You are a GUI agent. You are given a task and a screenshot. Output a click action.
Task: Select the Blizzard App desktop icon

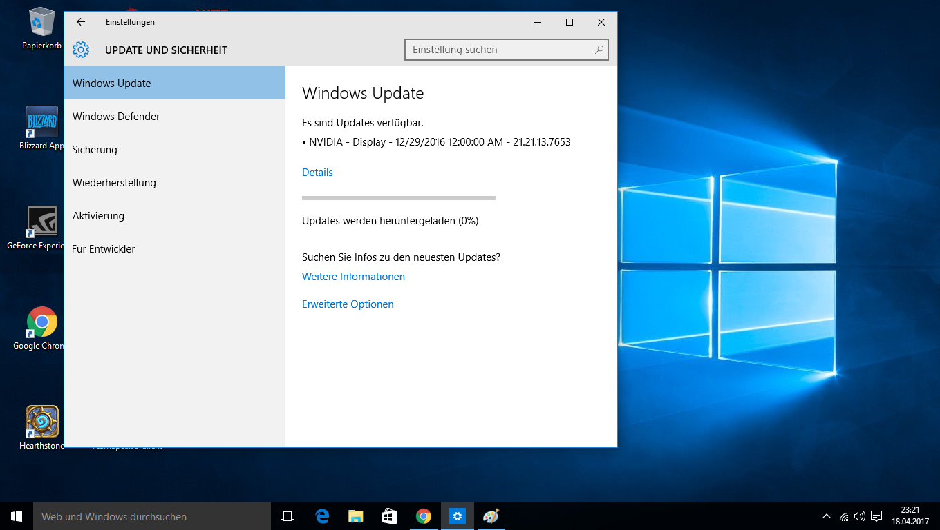tap(41, 128)
